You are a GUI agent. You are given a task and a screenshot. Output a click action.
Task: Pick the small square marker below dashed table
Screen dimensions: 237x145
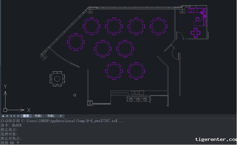[x=75, y=95]
